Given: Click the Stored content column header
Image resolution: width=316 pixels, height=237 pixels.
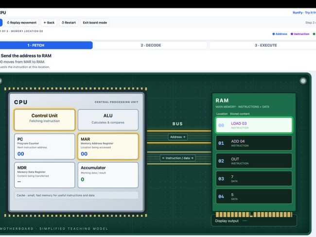Looking at the screenshot, I should [x=240, y=114].
